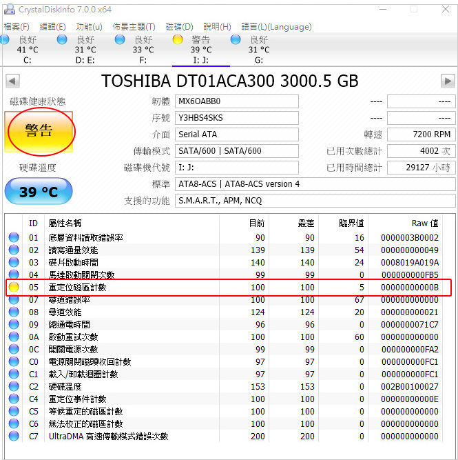The width and height of the screenshot is (458, 460).
Task: Click the SATA/600 transfer mode field
Action: pyautogui.click(x=237, y=151)
